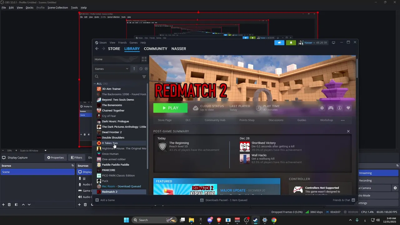Zoom in OBS preview with plus button
Viewport: 400px width, 225px height.
pyautogui.click(x=16, y=151)
